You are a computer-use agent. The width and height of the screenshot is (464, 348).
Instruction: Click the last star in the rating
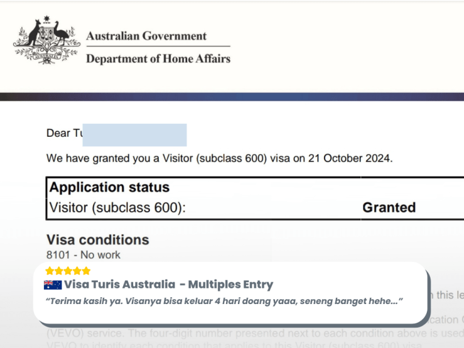tap(87, 271)
